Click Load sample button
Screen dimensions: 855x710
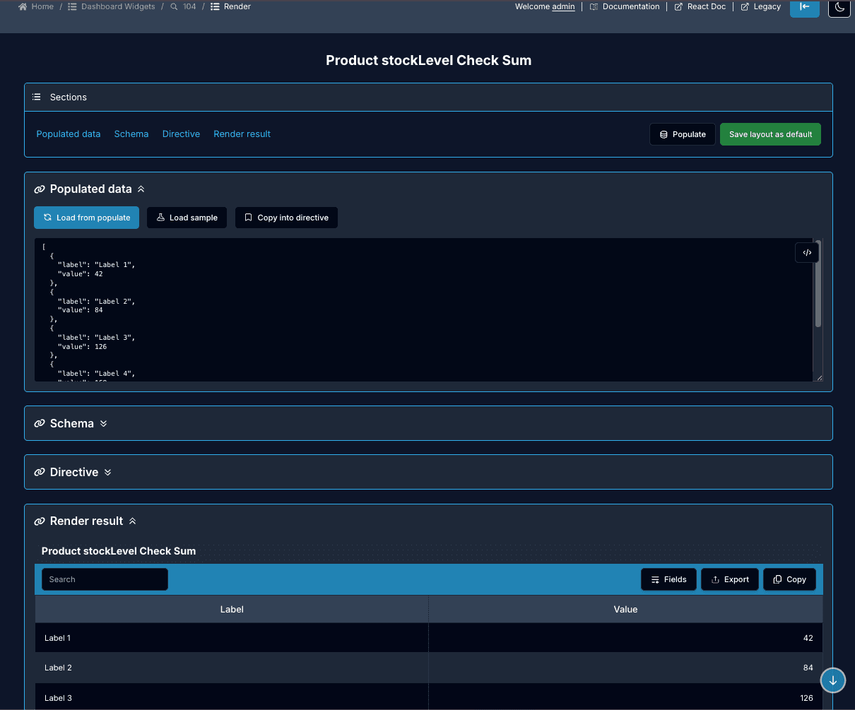187,218
